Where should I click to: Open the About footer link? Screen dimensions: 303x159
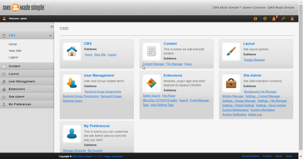tap(278, 156)
